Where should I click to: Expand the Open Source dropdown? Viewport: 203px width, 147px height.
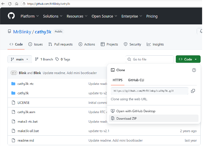[x=104, y=16]
